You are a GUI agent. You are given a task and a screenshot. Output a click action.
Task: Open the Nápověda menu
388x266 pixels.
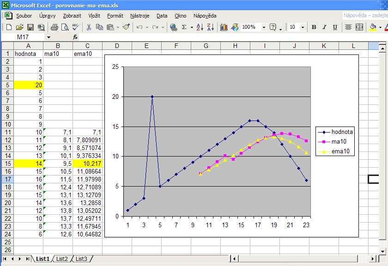205,16
